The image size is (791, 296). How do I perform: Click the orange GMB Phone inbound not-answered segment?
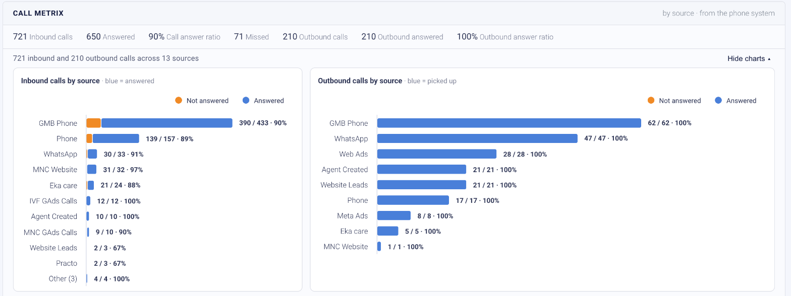pyautogui.click(x=94, y=123)
